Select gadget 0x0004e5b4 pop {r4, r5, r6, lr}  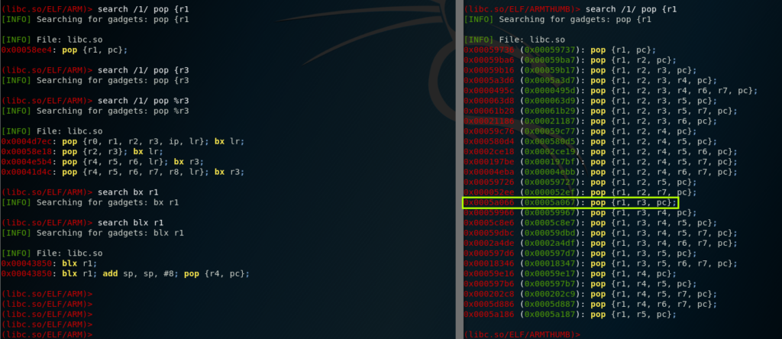pos(103,162)
